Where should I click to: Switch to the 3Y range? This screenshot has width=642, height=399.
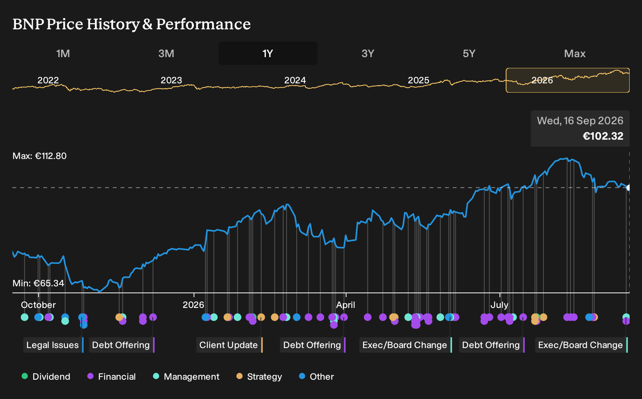[368, 53]
